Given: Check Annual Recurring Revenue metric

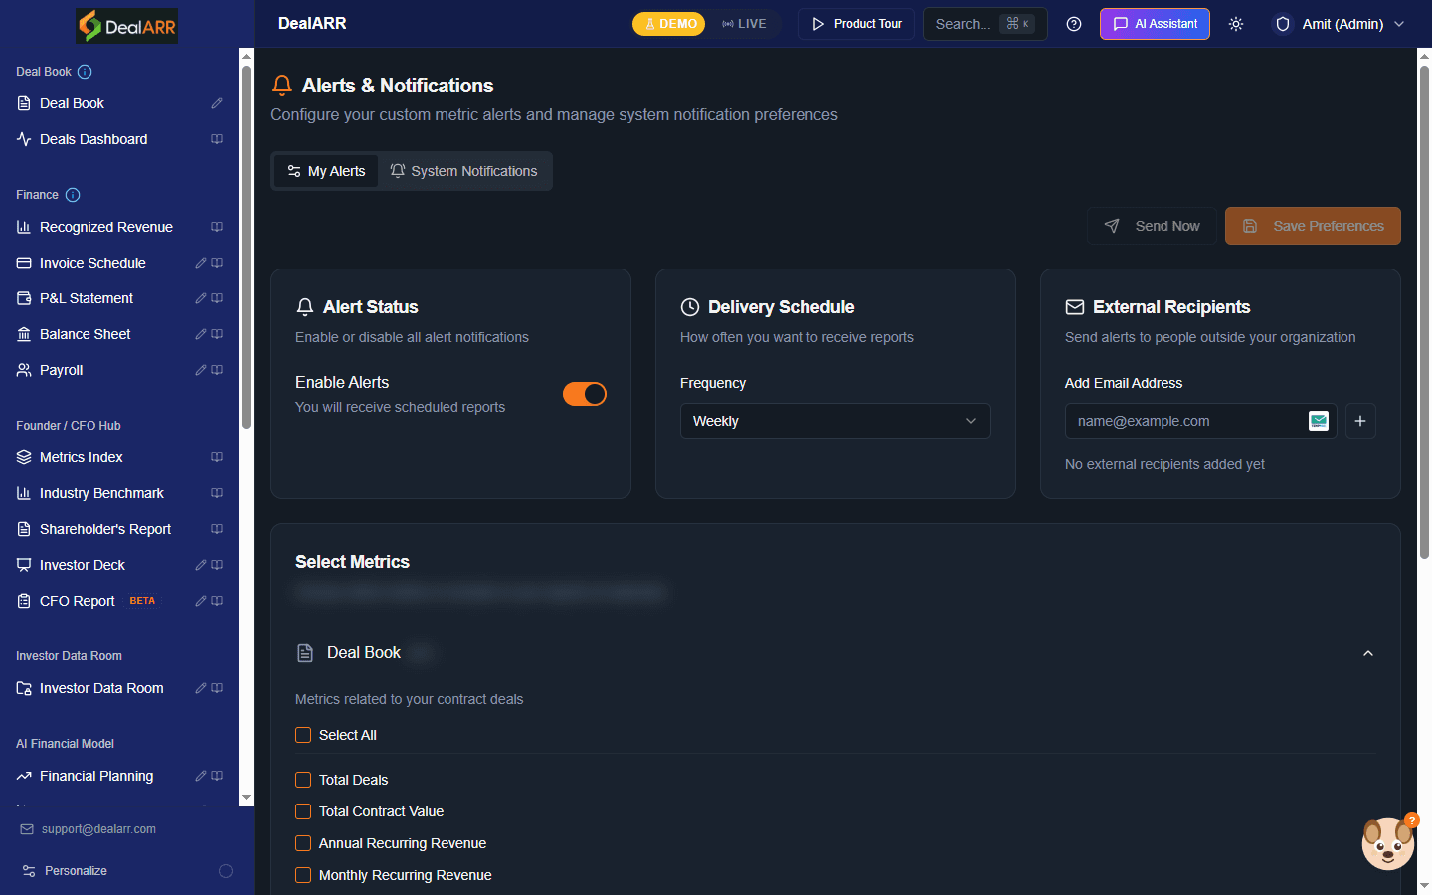Looking at the screenshot, I should point(303,843).
